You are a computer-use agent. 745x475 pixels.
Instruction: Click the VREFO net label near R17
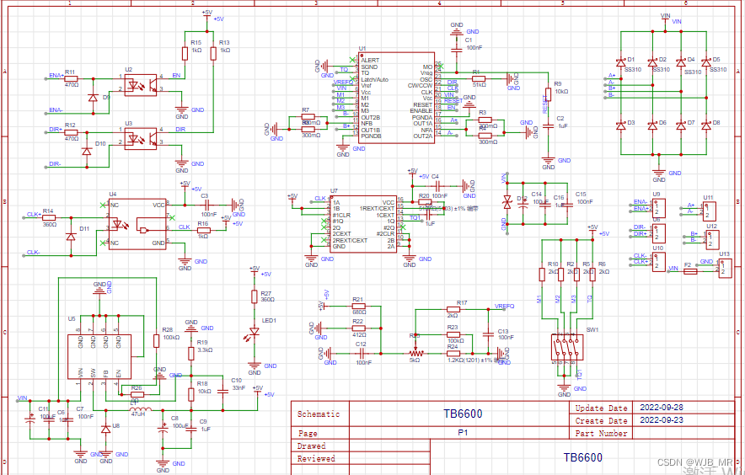coord(505,307)
